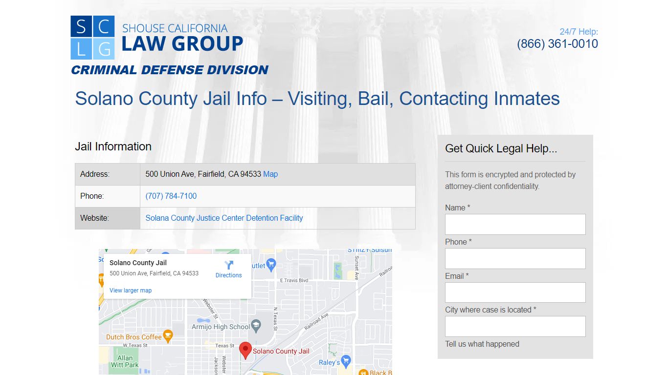Select the Raley's shopping cart marker
The width and height of the screenshot is (668, 375).
point(346,361)
